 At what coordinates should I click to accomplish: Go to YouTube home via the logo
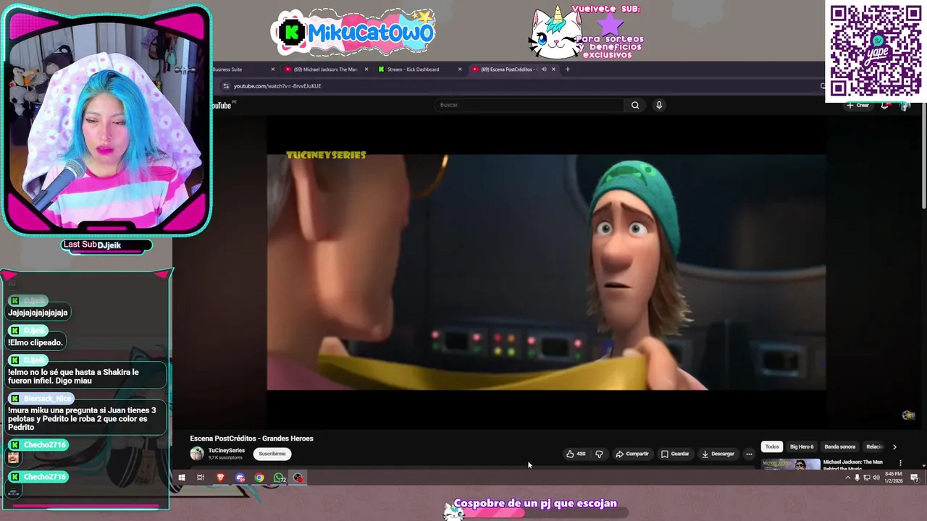pos(222,106)
